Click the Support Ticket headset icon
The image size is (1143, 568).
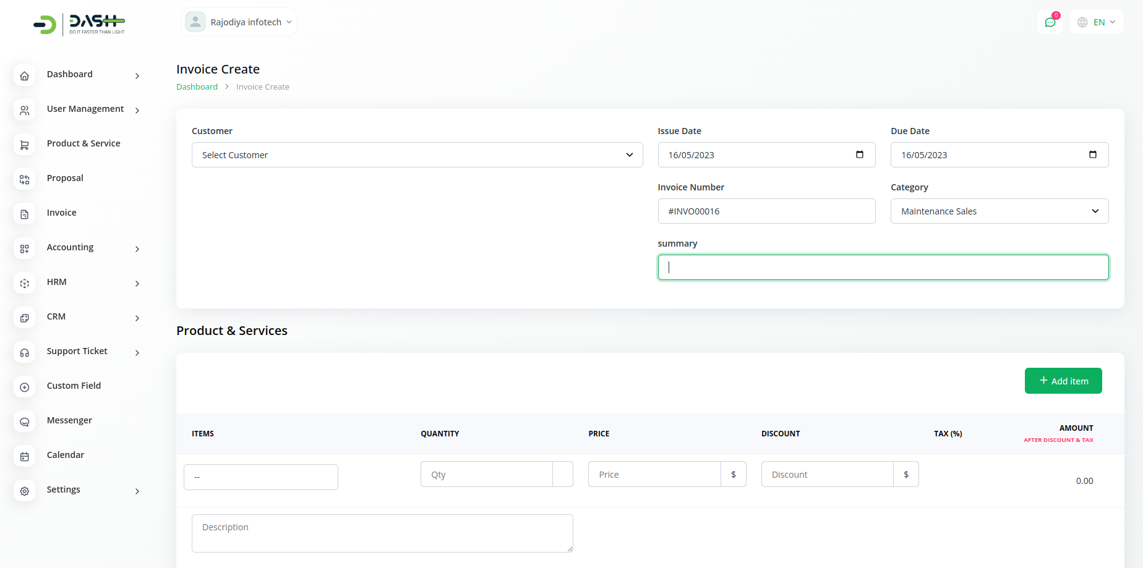[x=24, y=353]
